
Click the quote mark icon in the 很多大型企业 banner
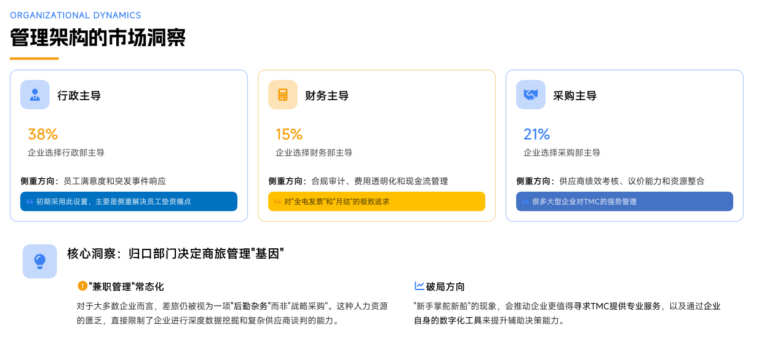525,202
